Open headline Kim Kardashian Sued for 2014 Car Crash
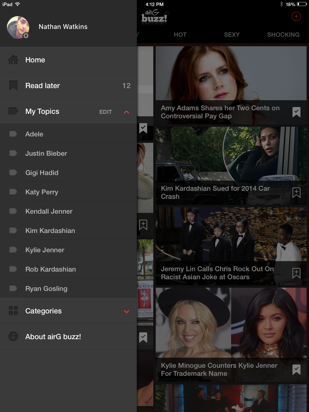The image size is (309, 412). click(x=215, y=192)
